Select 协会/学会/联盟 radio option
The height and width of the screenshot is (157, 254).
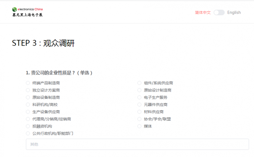(x=139, y=119)
